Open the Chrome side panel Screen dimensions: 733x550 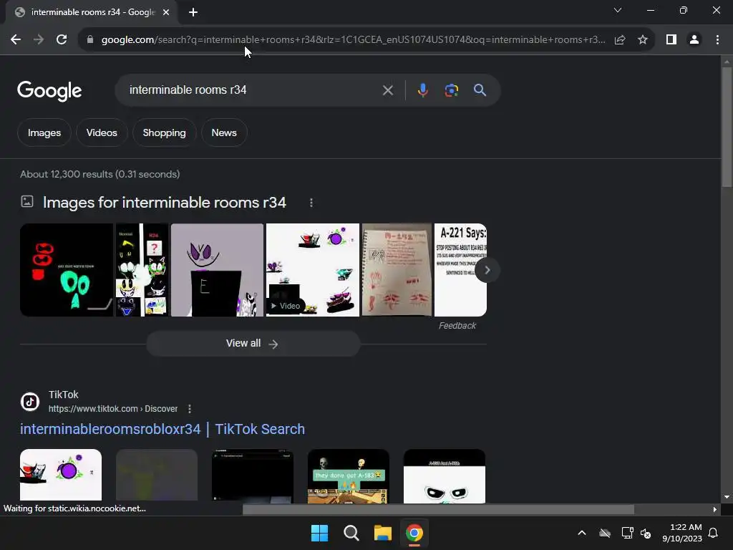(x=671, y=40)
